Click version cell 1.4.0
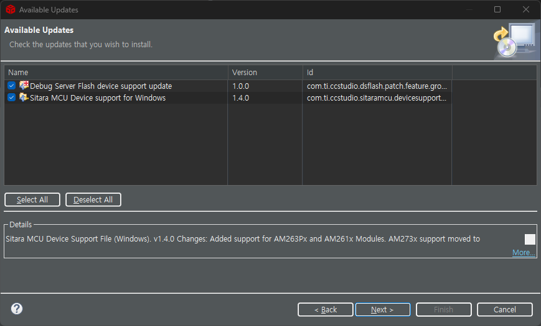The width and height of the screenshot is (541, 326). [x=240, y=97]
